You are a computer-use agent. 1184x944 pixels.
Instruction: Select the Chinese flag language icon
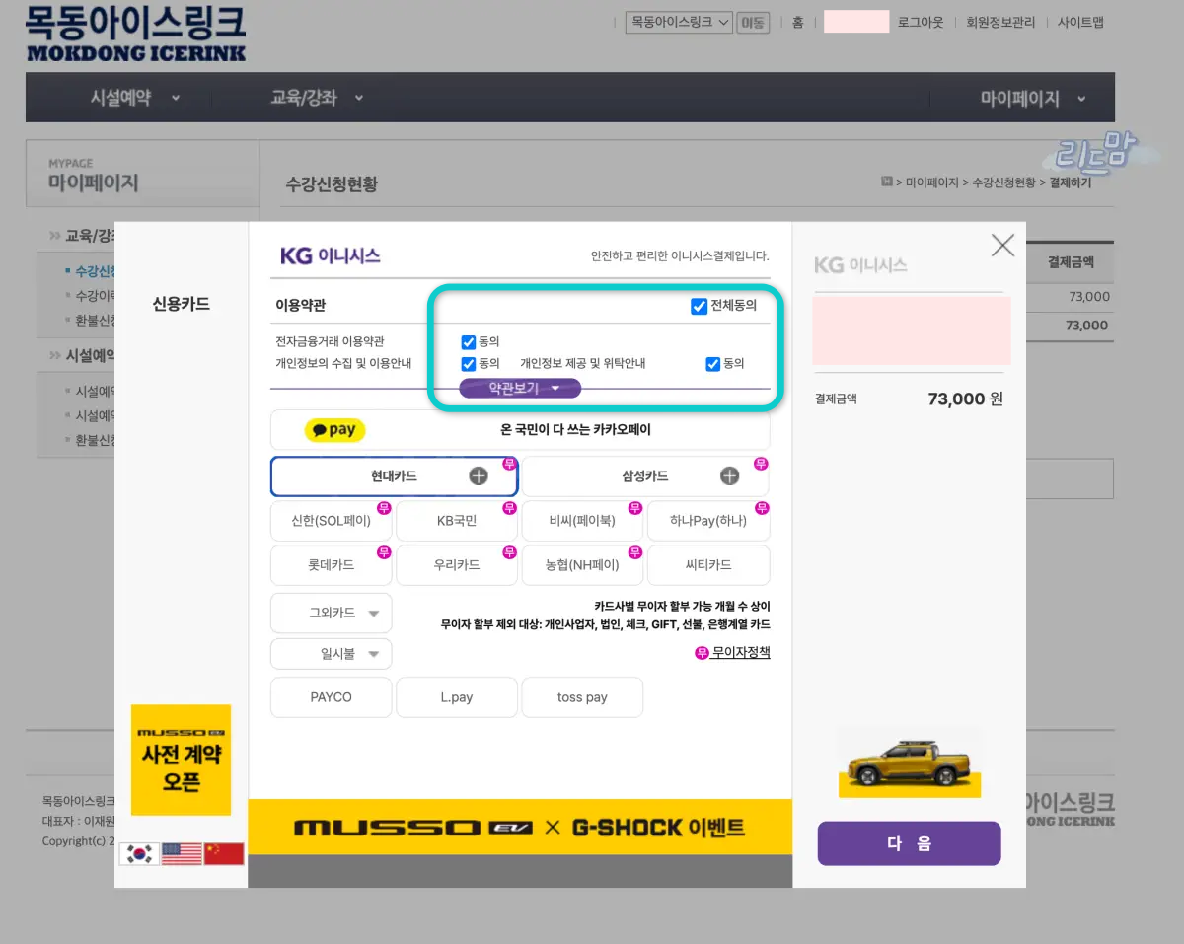pos(224,854)
